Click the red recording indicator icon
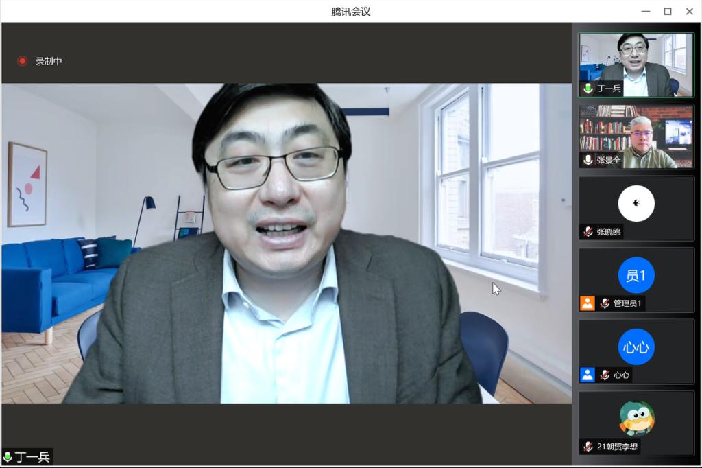The height and width of the screenshot is (468, 702). point(22,61)
